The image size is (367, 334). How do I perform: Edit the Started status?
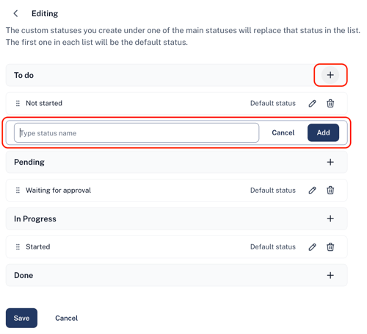[312, 247]
